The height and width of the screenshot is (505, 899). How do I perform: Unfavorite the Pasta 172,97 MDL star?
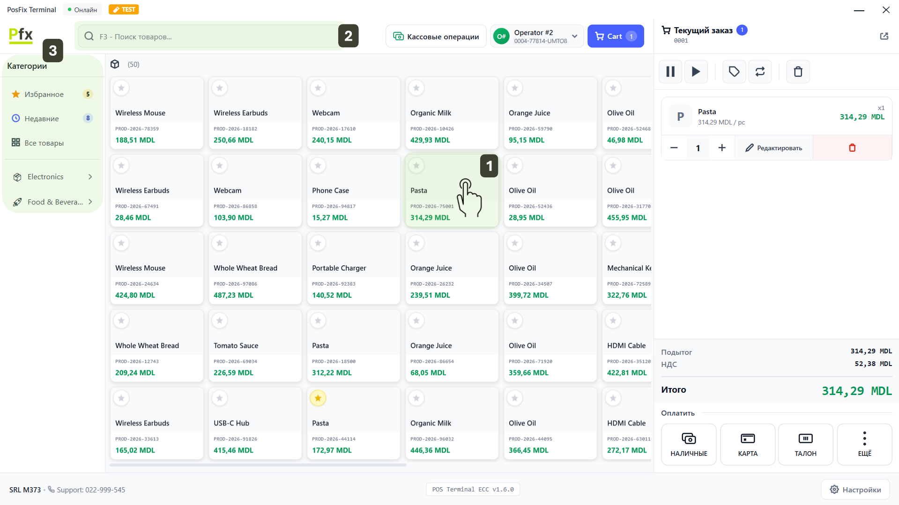(318, 398)
